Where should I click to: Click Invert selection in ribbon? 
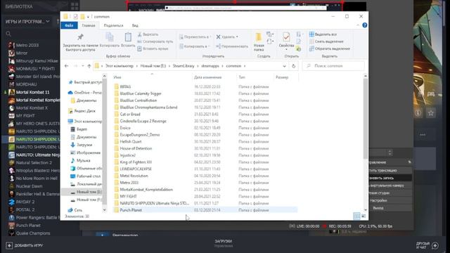click(x=330, y=48)
